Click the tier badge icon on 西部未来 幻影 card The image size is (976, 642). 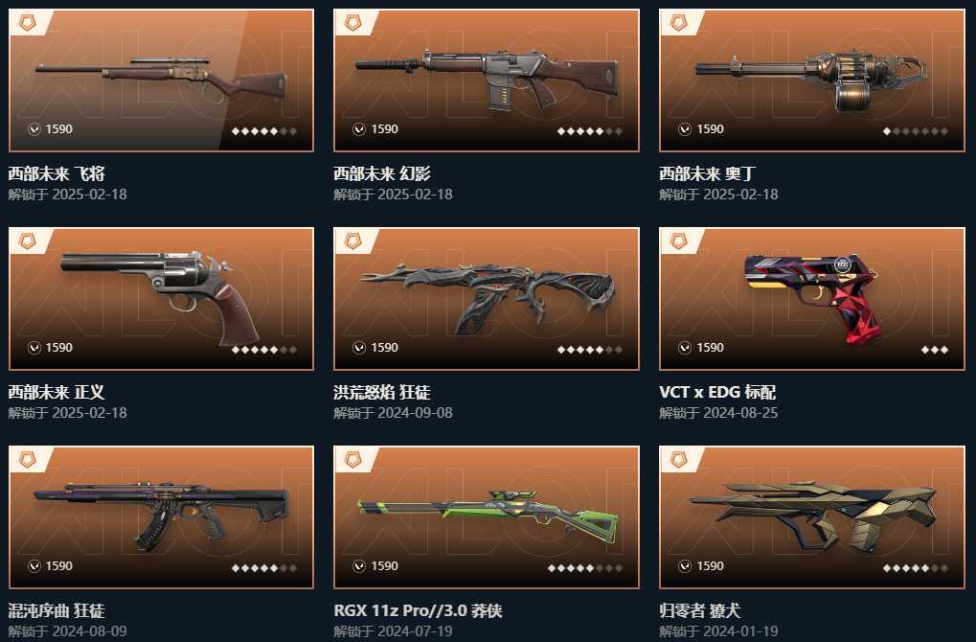click(x=352, y=24)
